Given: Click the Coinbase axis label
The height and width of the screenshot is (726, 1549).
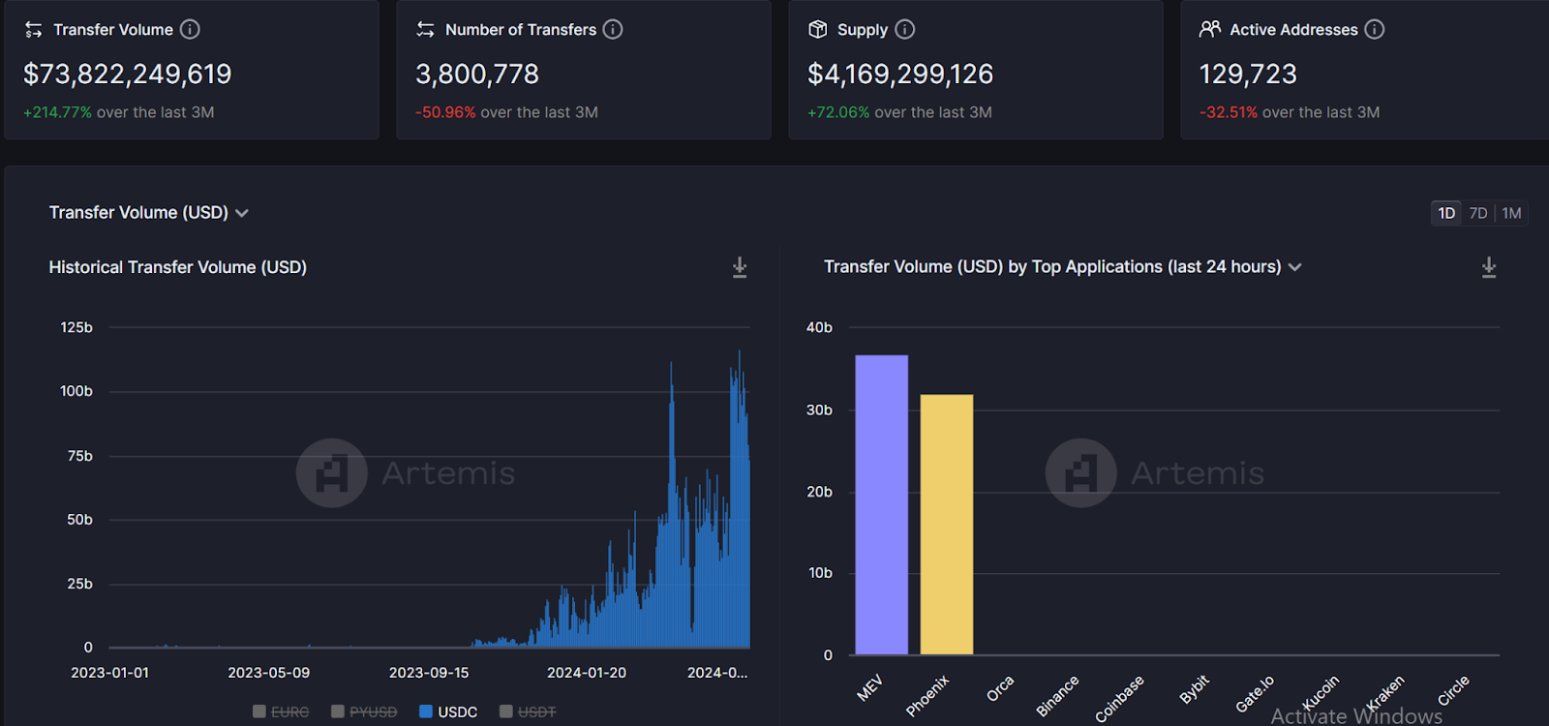Looking at the screenshot, I should point(1119,699).
